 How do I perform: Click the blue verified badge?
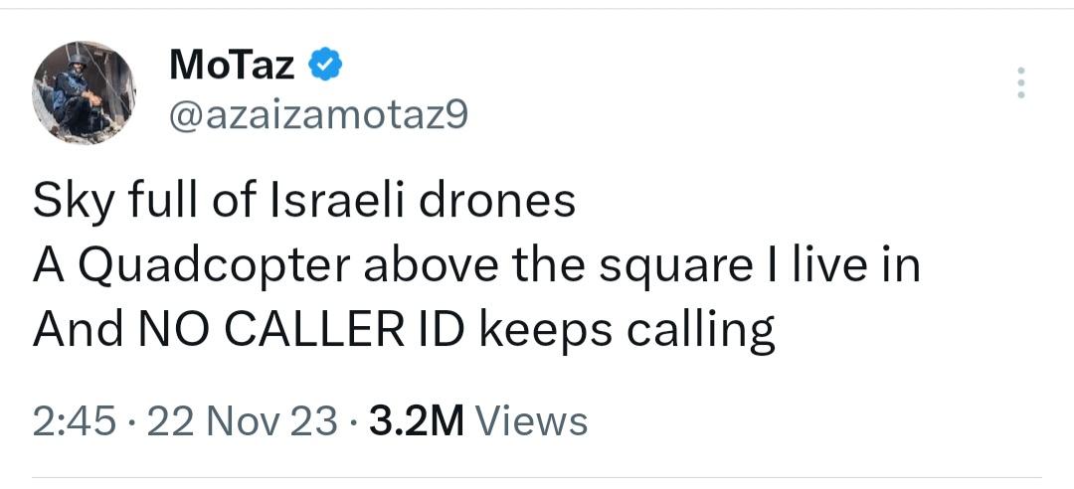(326, 66)
